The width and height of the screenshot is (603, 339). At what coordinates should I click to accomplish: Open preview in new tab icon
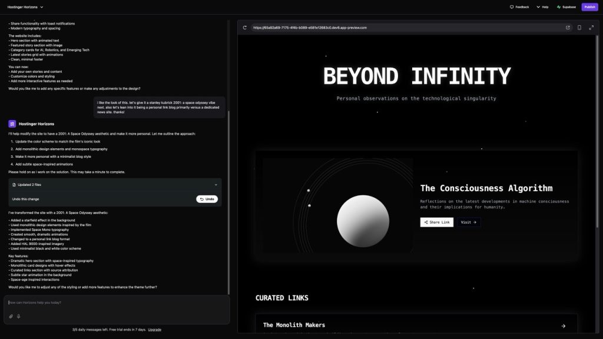point(568,28)
